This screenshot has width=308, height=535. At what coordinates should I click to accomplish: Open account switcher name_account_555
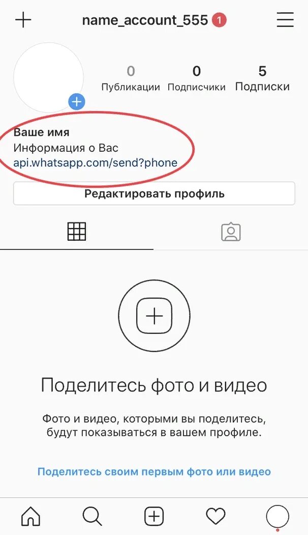145,20
